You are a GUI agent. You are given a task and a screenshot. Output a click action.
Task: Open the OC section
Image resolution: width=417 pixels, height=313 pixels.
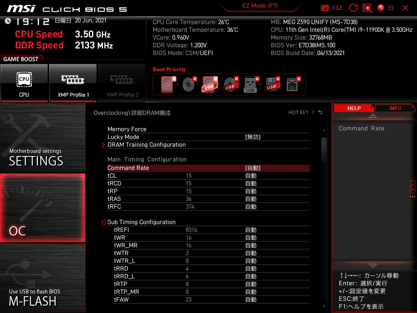point(42,208)
